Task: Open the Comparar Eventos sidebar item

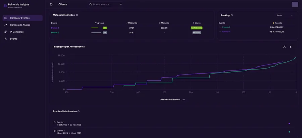Action: [x=22, y=18]
